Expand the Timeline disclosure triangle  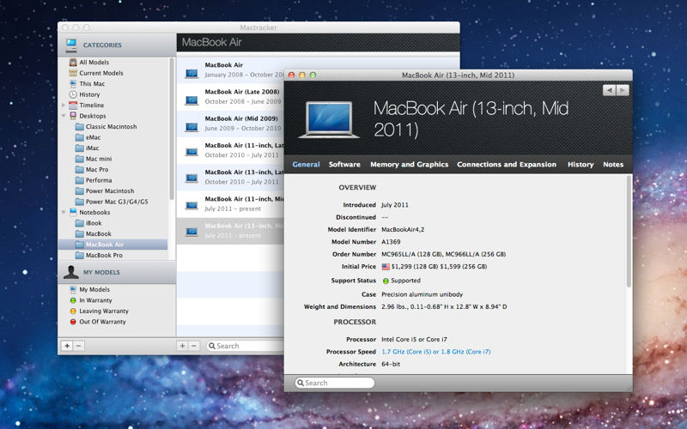point(64,105)
